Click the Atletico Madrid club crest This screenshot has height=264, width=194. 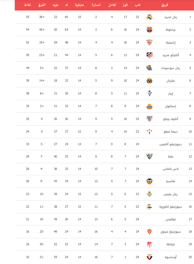point(149,55)
